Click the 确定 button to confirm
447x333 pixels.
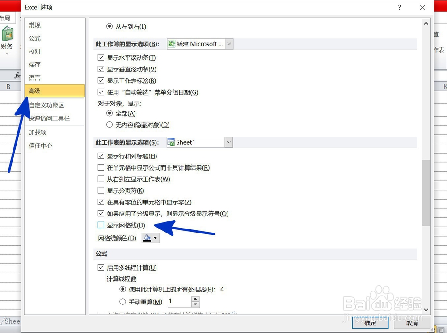pyautogui.click(x=370, y=323)
